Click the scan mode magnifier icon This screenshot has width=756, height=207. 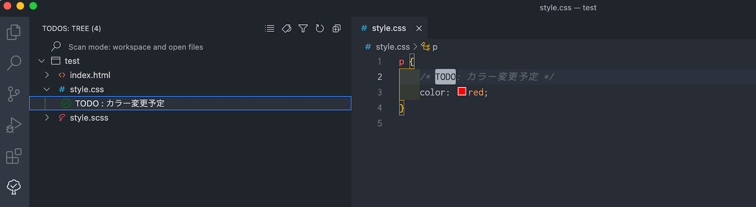coord(56,46)
